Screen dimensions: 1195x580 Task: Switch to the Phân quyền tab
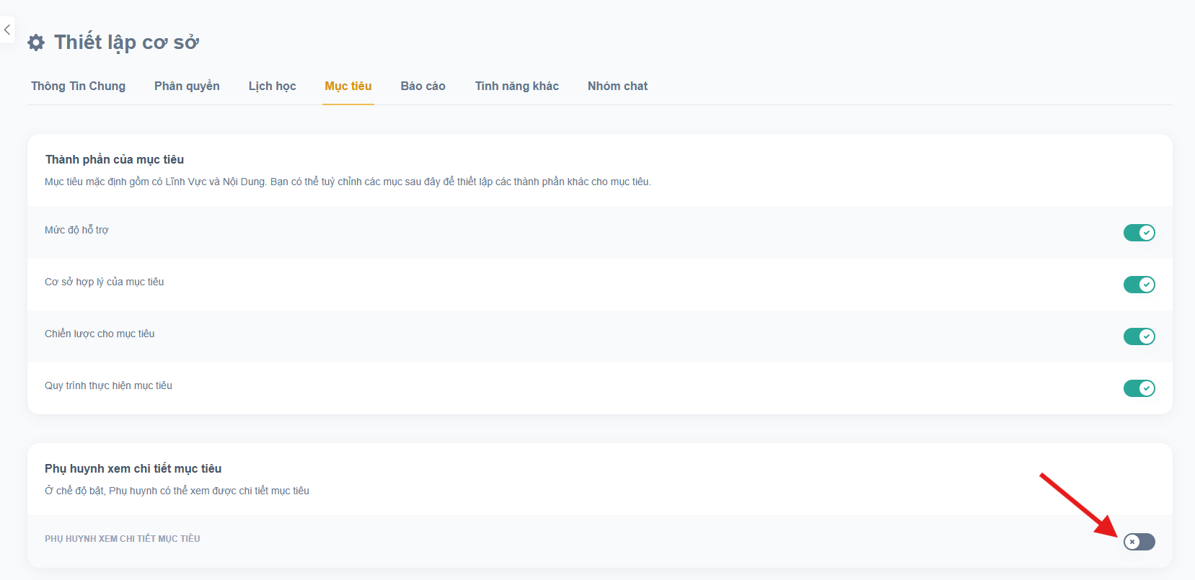point(187,86)
